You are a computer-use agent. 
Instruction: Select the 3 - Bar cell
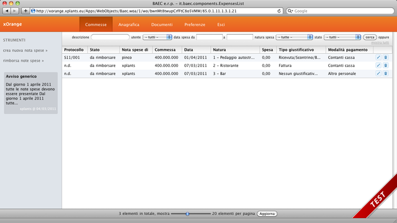(x=219, y=74)
